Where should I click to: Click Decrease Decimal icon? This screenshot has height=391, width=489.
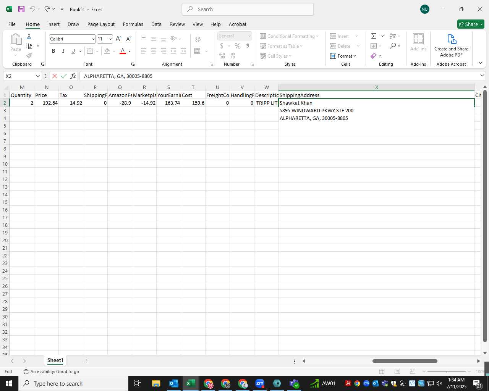(232, 56)
